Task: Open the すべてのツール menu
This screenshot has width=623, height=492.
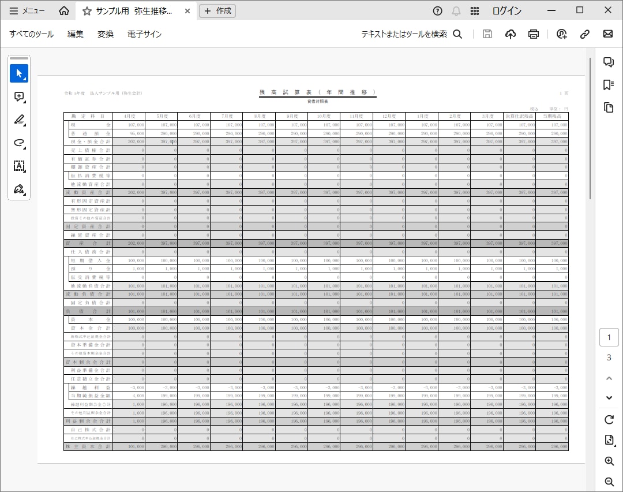Action: [31, 34]
